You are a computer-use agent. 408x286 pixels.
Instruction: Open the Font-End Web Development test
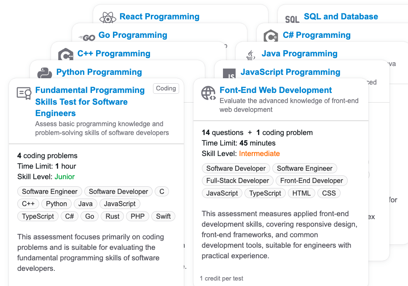[276, 90]
